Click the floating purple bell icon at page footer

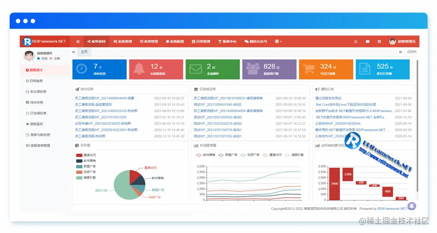412,207
